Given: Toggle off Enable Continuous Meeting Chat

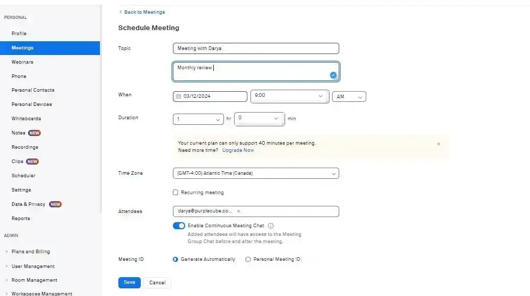Looking at the screenshot, I should (x=179, y=226).
